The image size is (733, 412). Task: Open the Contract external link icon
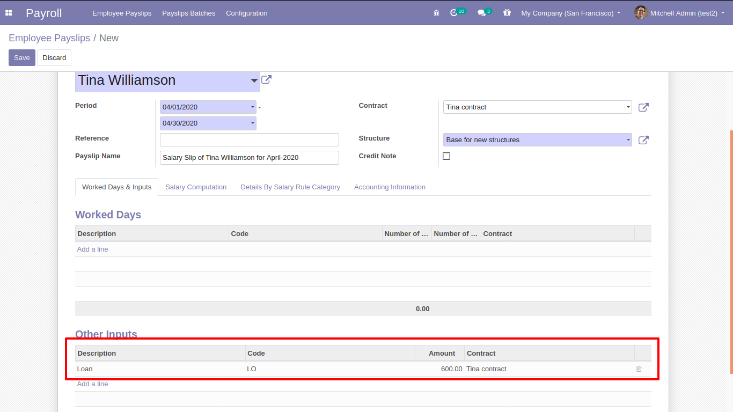643,107
